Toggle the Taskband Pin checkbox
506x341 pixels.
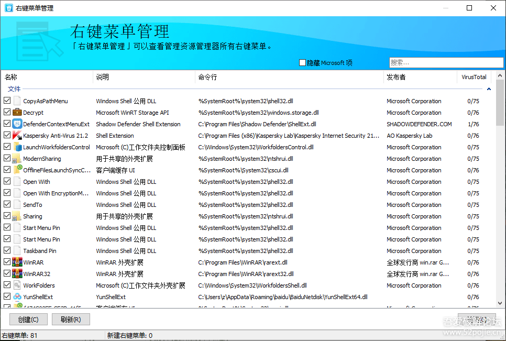click(x=7, y=250)
